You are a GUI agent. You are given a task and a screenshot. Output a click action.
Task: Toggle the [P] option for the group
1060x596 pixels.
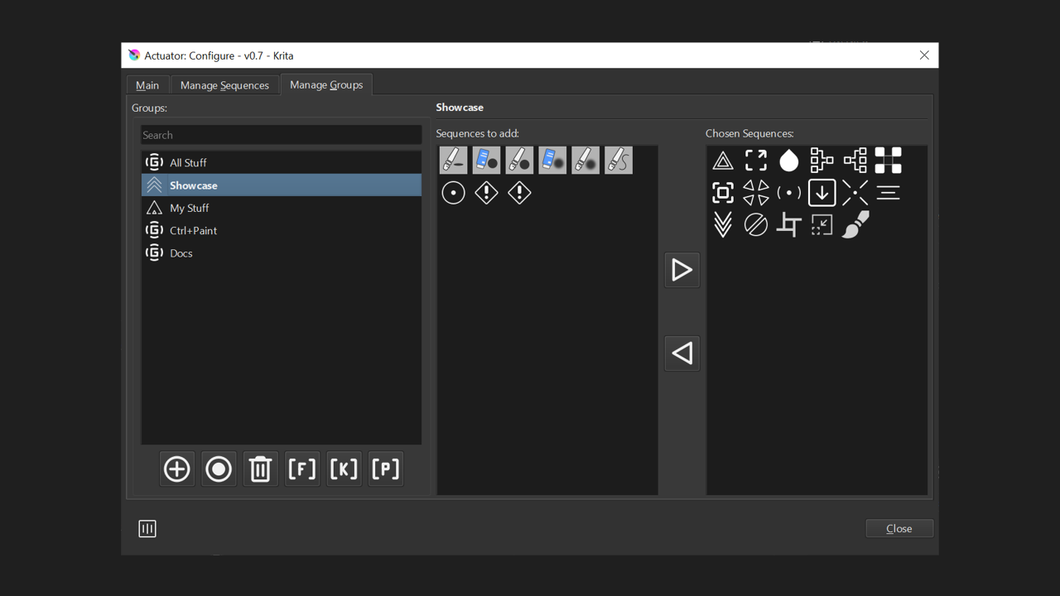tap(385, 469)
